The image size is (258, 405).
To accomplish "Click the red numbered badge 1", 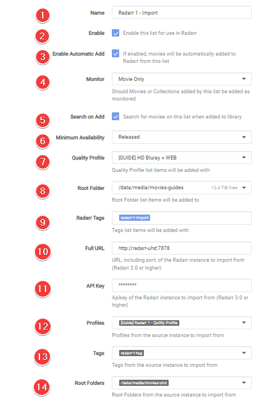I will (43, 15).
